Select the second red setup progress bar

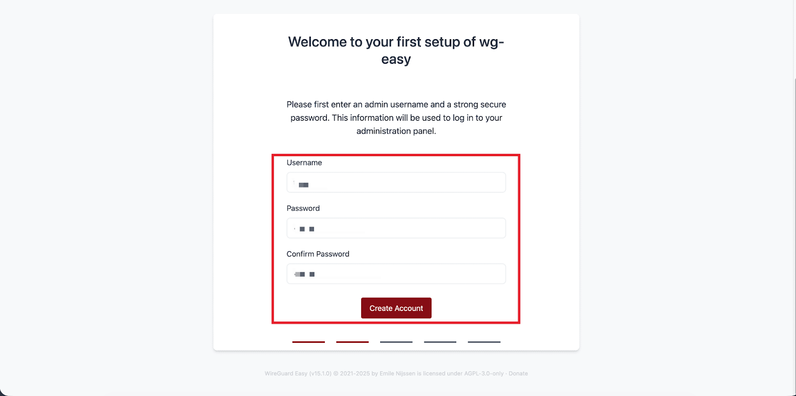point(352,342)
